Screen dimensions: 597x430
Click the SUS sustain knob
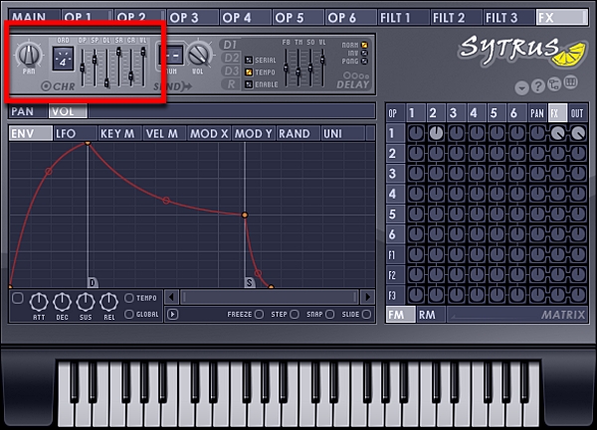86,302
